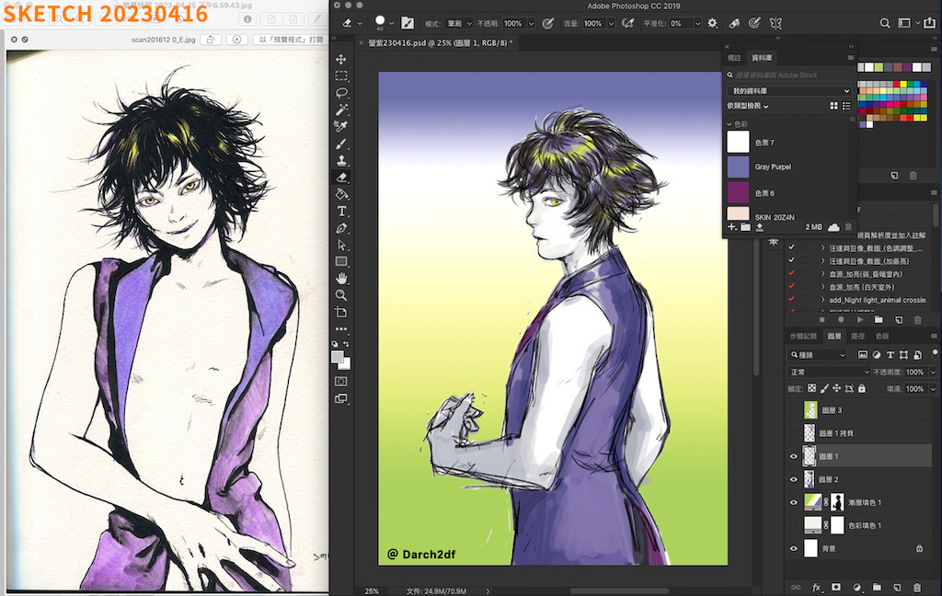Open layer filter 種類 dropdown

pyautogui.click(x=818, y=354)
